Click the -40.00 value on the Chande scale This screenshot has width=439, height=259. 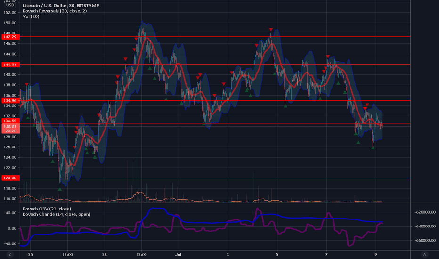click(10, 243)
